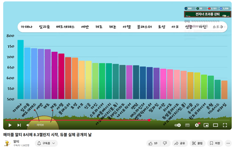Create a clip with 클립
234x148 pixels.
click(x=197, y=143)
